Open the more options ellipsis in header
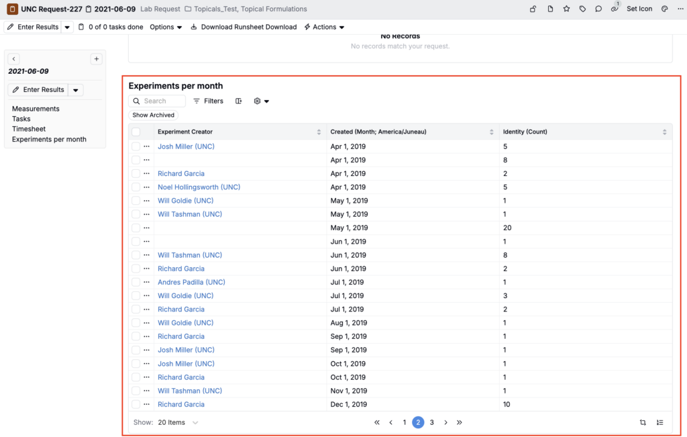 (680, 9)
